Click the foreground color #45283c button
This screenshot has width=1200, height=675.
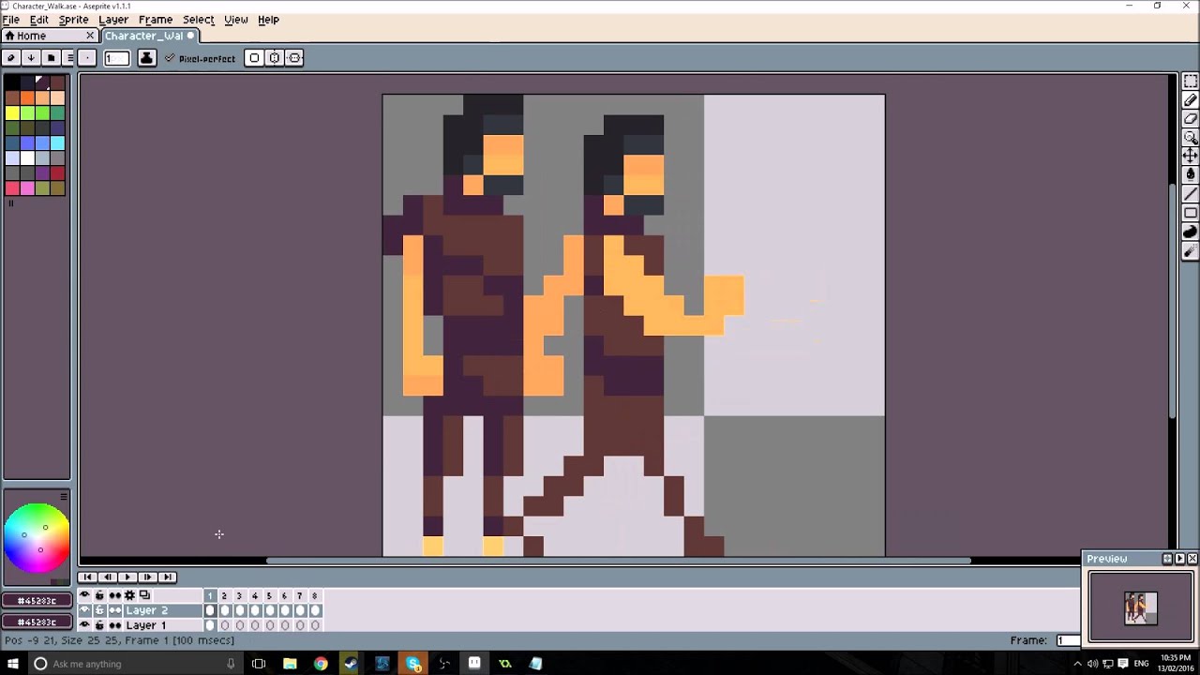37,600
